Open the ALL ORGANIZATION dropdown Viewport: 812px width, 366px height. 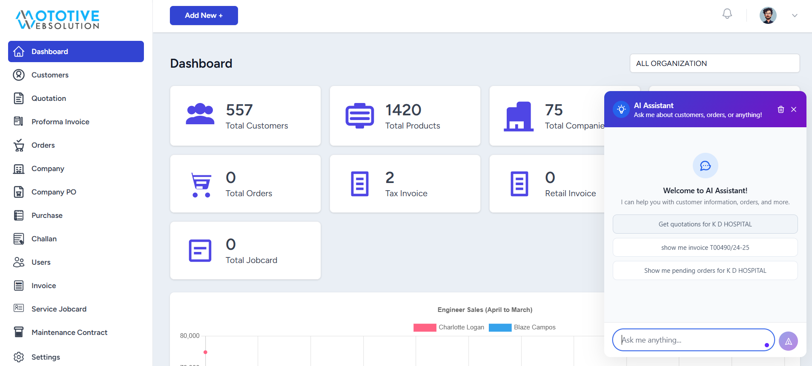pos(714,63)
